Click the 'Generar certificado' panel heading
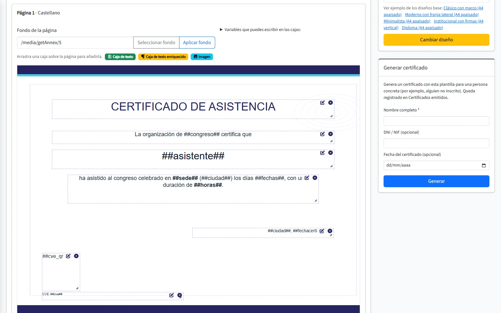The image size is (501, 313). click(x=405, y=68)
